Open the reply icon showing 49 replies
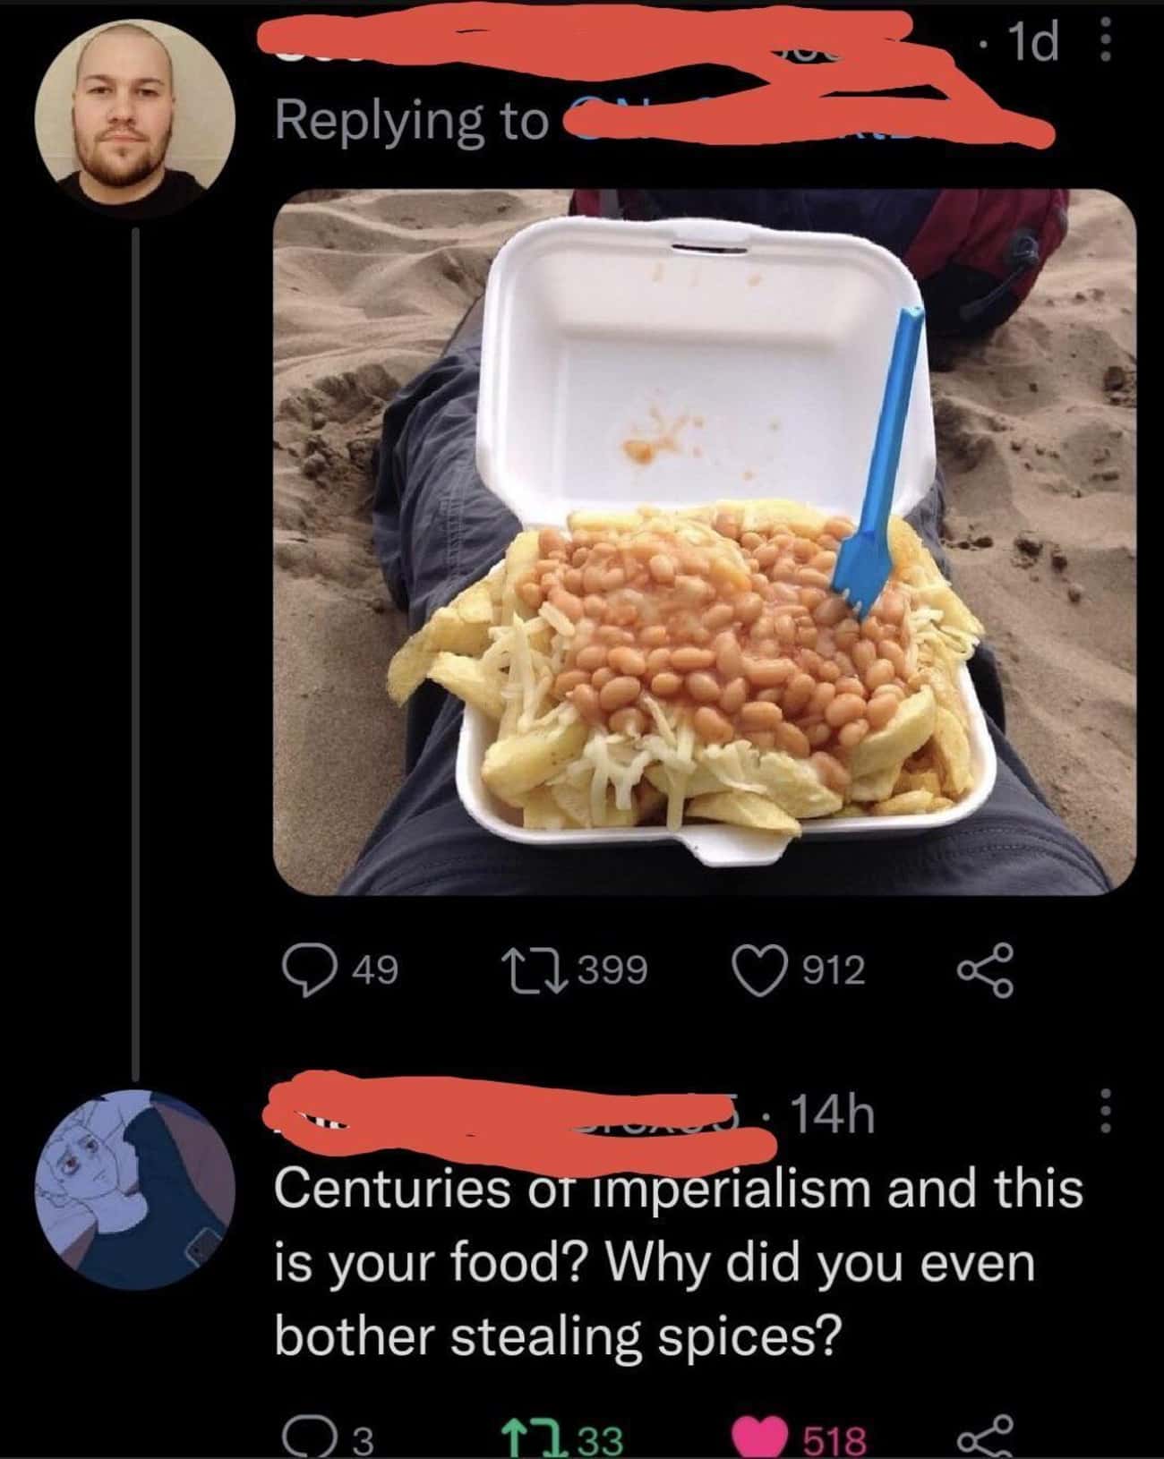Viewport: 1164px width, 1459px height. [x=302, y=970]
